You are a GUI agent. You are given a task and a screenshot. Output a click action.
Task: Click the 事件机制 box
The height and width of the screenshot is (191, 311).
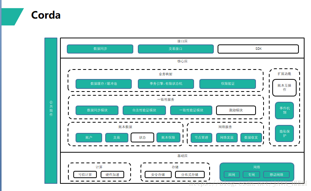point(284,110)
